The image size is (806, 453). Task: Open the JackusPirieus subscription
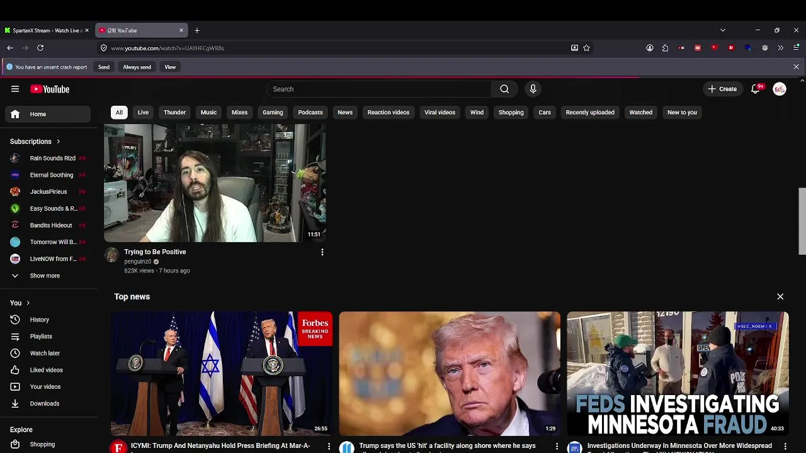(49, 192)
